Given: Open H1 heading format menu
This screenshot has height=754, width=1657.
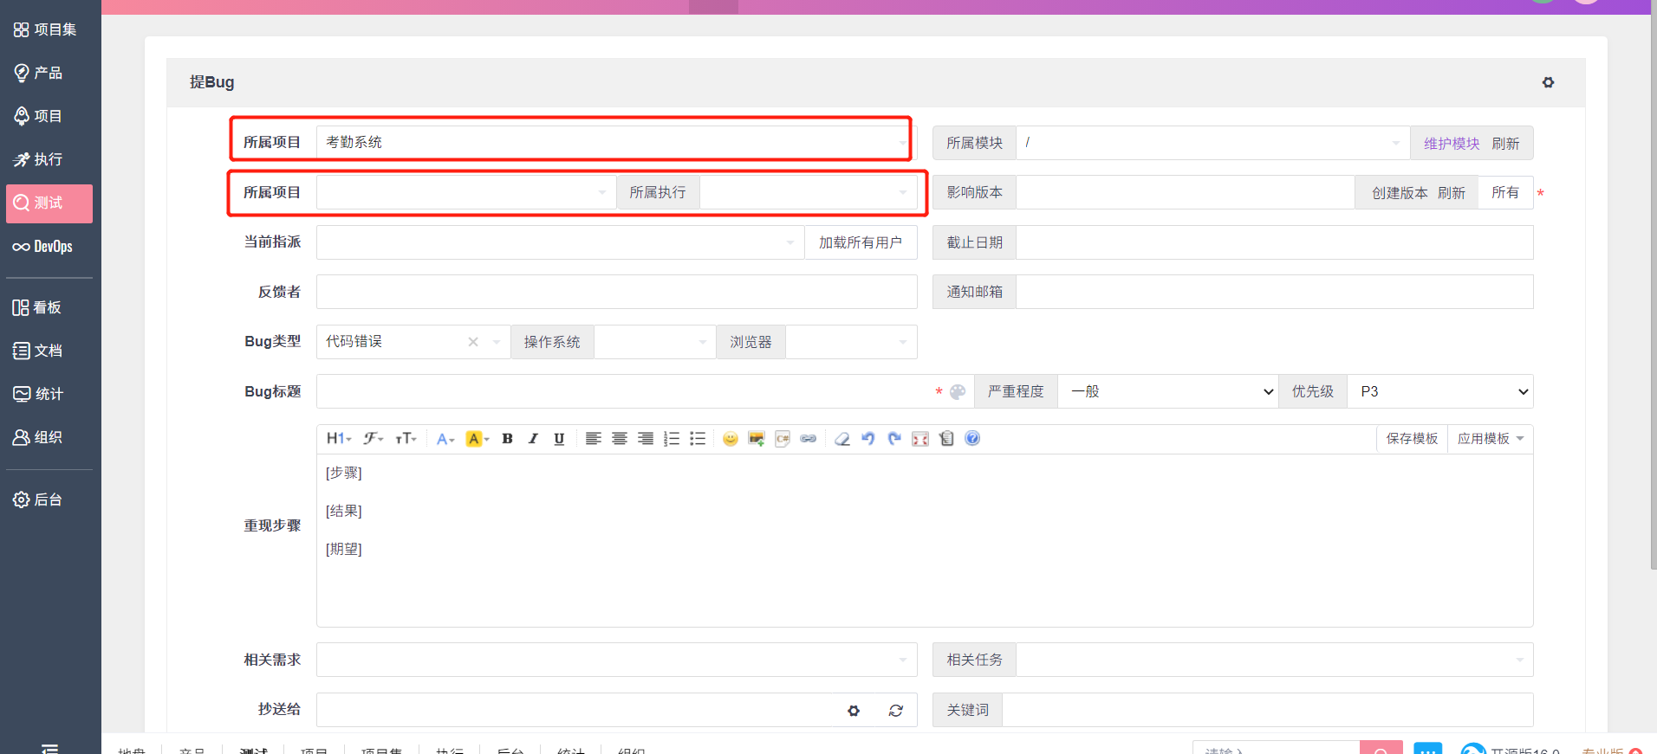Looking at the screenshot, I should (x=338, y=439).
